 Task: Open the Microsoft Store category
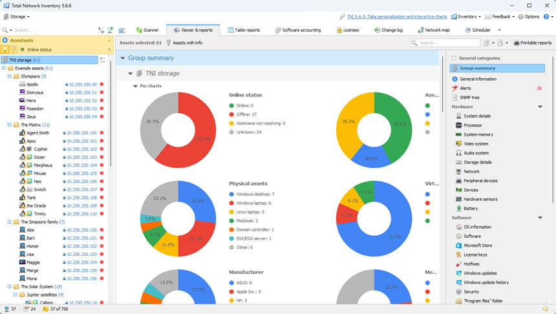[478, 246]
